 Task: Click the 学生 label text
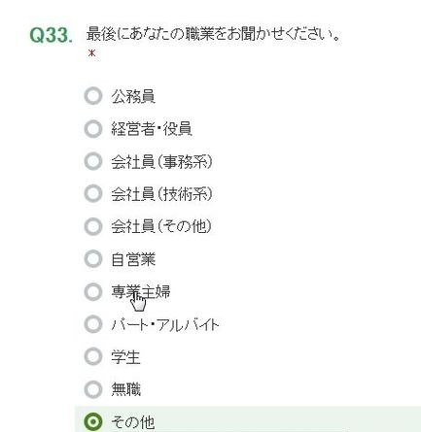point(125,357)
